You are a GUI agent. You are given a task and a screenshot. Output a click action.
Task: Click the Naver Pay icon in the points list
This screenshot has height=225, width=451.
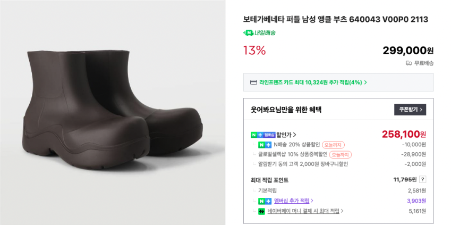click(x=261, y=211)
